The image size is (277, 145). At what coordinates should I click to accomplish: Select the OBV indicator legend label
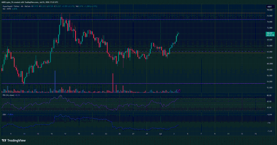[x=4, y=115]
